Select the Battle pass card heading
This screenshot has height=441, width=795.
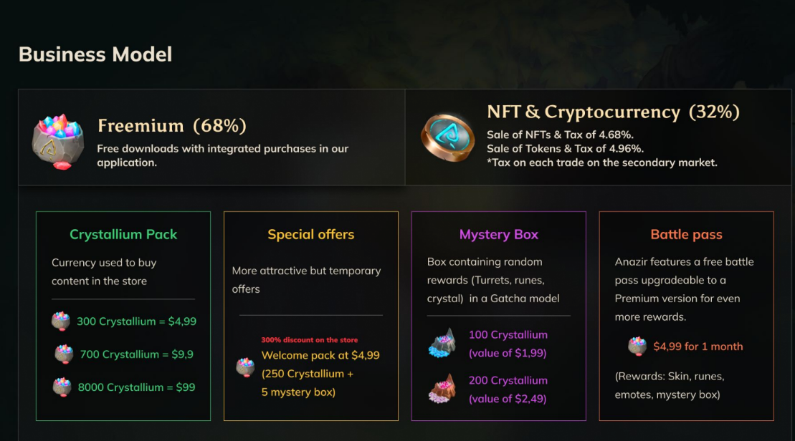coord(687,234)
